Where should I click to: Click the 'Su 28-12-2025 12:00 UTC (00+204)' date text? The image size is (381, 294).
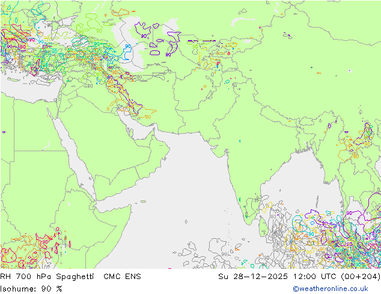pyautogui.click(x=299, y=277)
